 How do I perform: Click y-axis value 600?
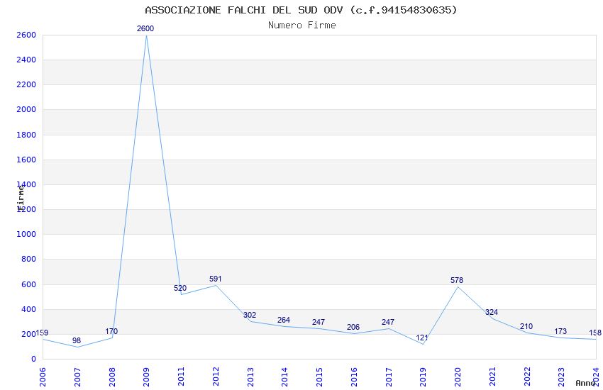tap(28, 285)
